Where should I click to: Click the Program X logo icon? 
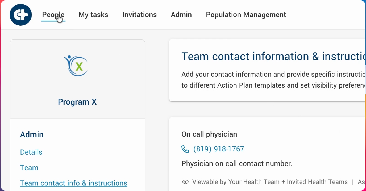76,66
